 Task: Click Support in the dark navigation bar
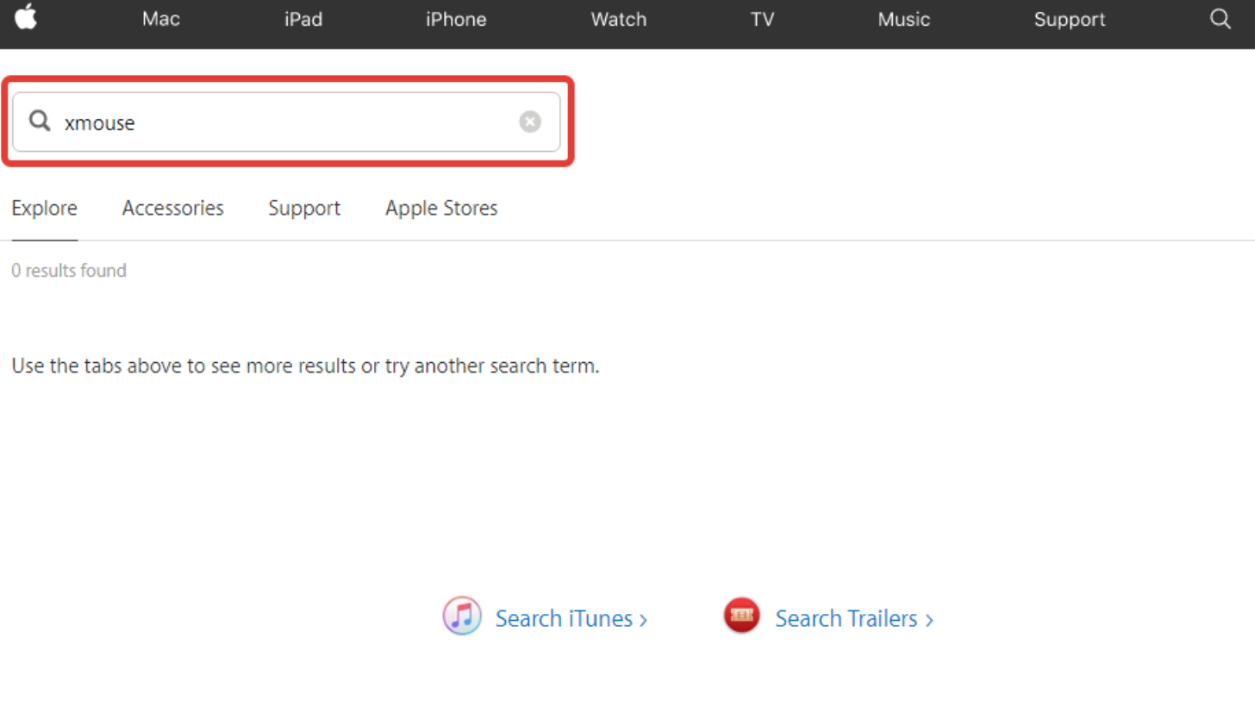[1069, 19]
